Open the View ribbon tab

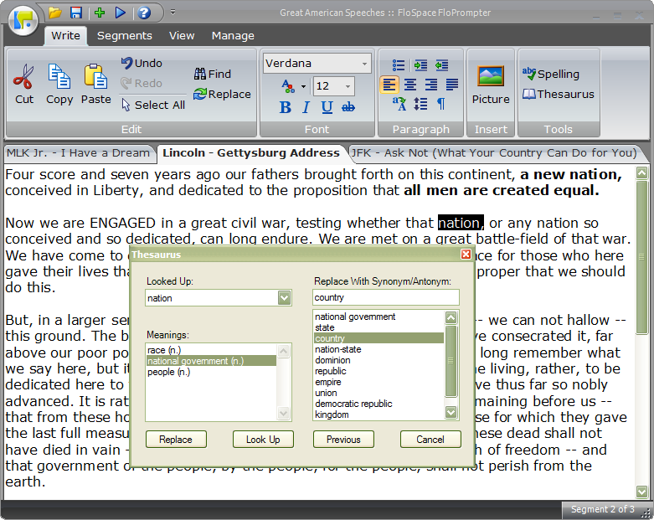(x=182, y=36)
